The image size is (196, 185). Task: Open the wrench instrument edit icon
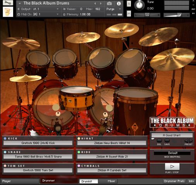8,3
